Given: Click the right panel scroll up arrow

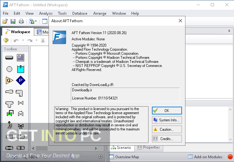Looking at the screenshot, I should click(x=231, y=109).
